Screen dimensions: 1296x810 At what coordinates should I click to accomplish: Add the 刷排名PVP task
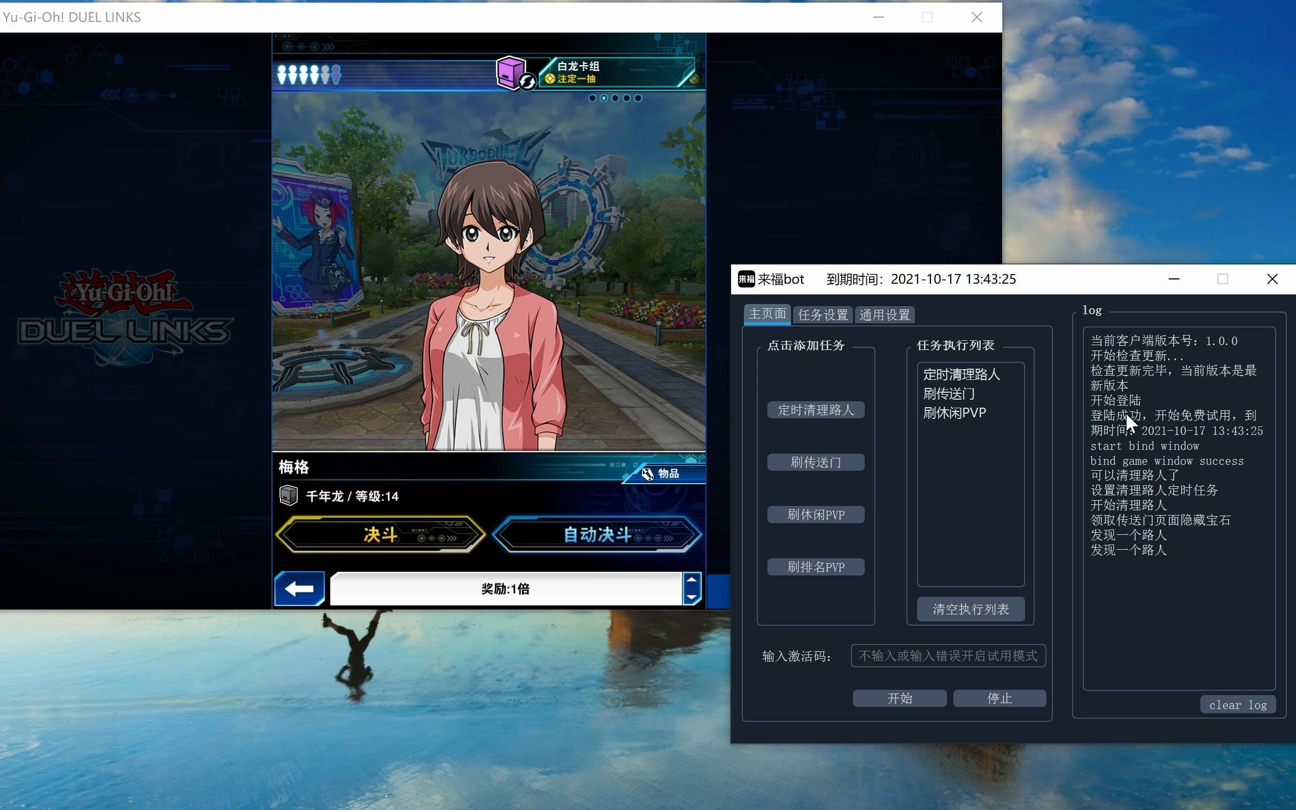click(816, 567)
